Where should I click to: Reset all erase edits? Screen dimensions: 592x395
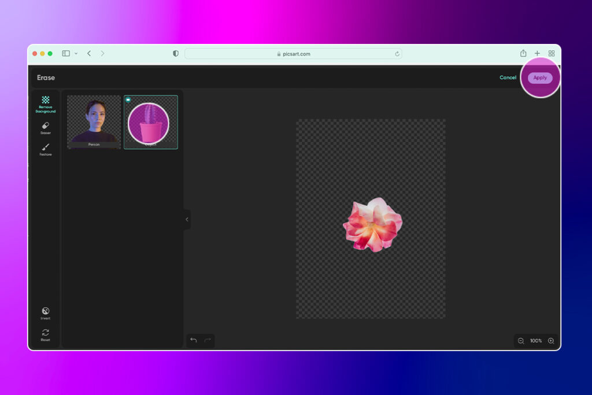pos(46,334)
